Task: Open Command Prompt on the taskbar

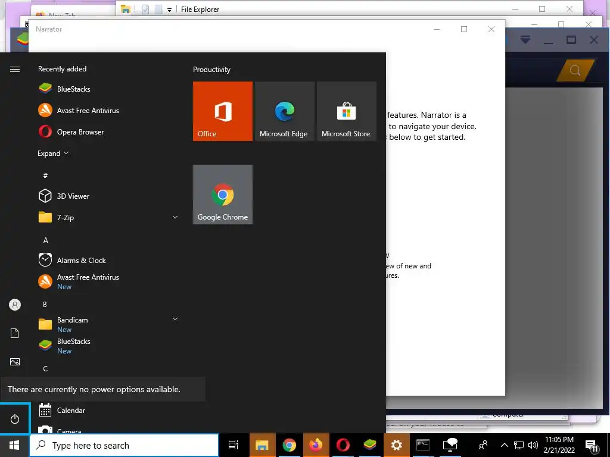Action: pos(423,445)
